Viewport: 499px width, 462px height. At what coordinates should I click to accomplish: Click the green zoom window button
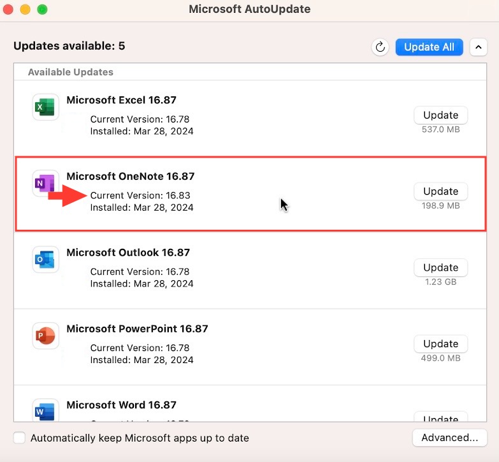click(x=42, y=10)
